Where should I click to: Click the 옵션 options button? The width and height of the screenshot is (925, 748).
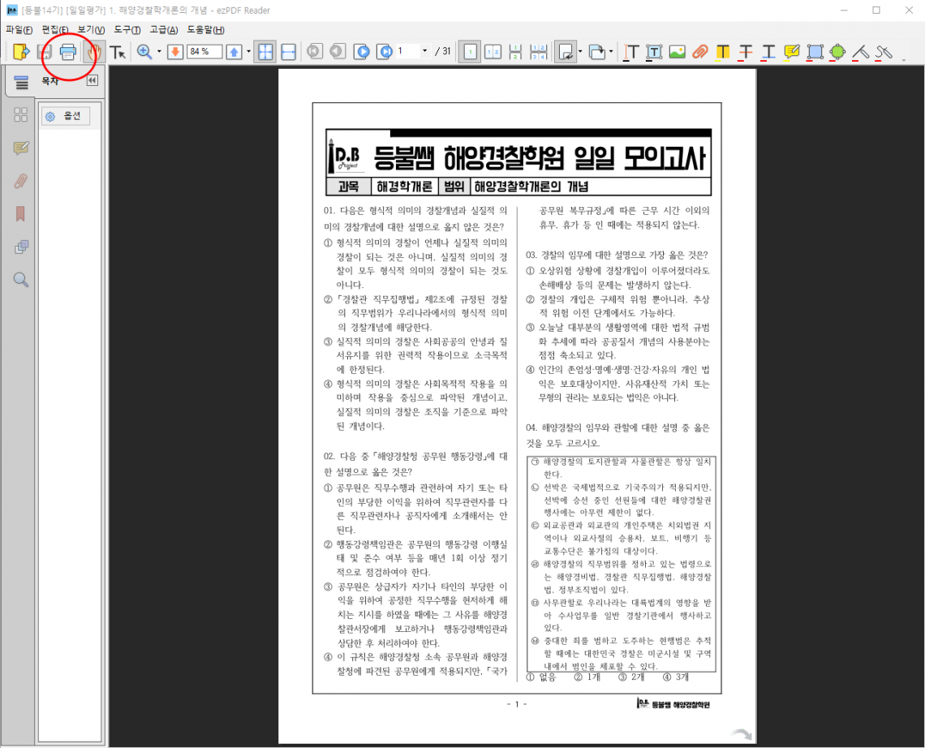pyautogui.click(x=66, y=116)
